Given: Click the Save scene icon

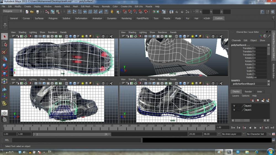Looking at the screenshot, I should click(38, 12).
